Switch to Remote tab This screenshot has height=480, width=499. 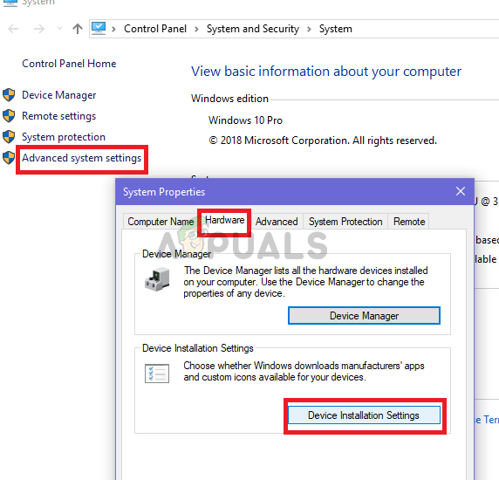coord(409,221)
